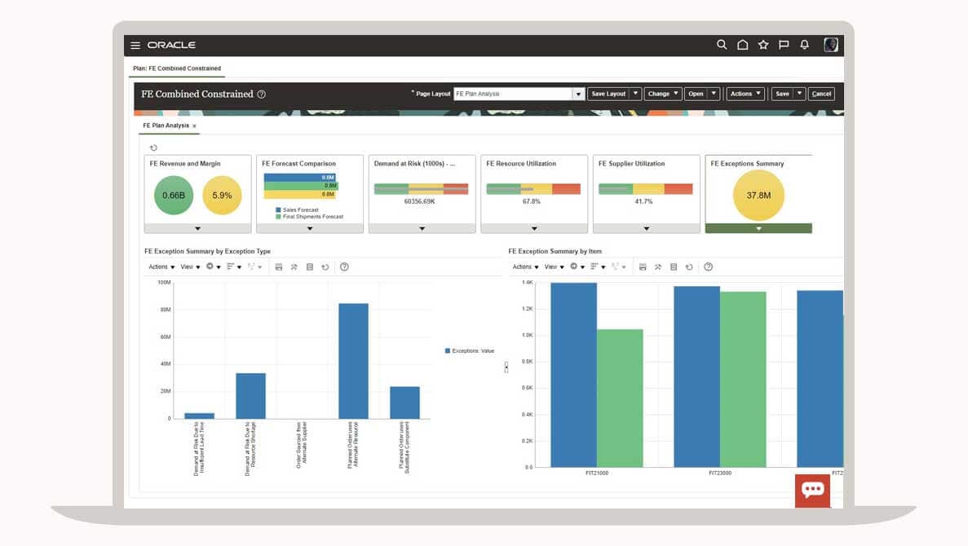Click help icon beside FE Combined Constrained title

coord(262,95)
